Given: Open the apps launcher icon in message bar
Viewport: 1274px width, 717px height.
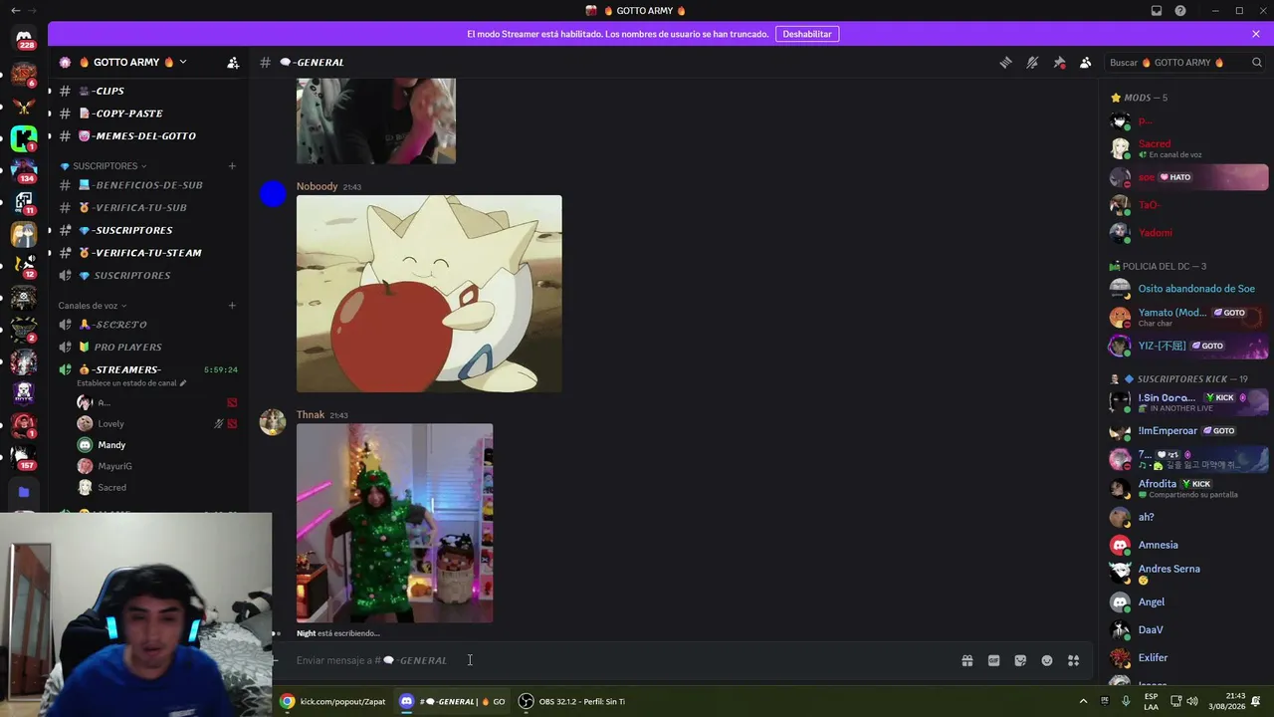Looking at the screenshot, I should [x=1073, y=660].
